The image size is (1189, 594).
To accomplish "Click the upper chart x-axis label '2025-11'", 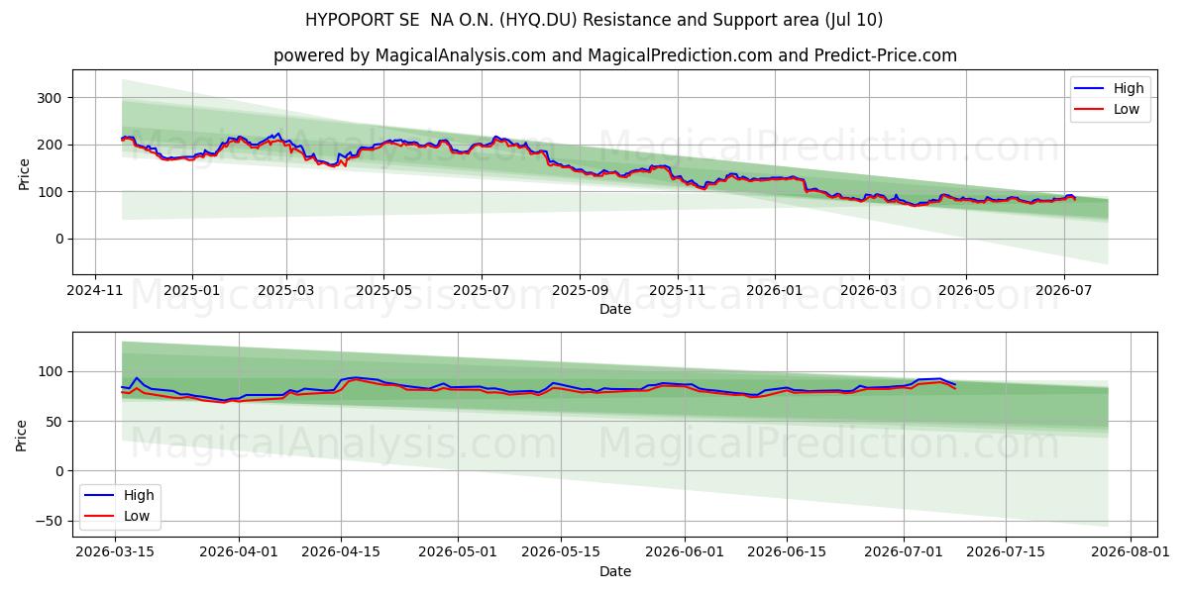I will coord(678,292).
